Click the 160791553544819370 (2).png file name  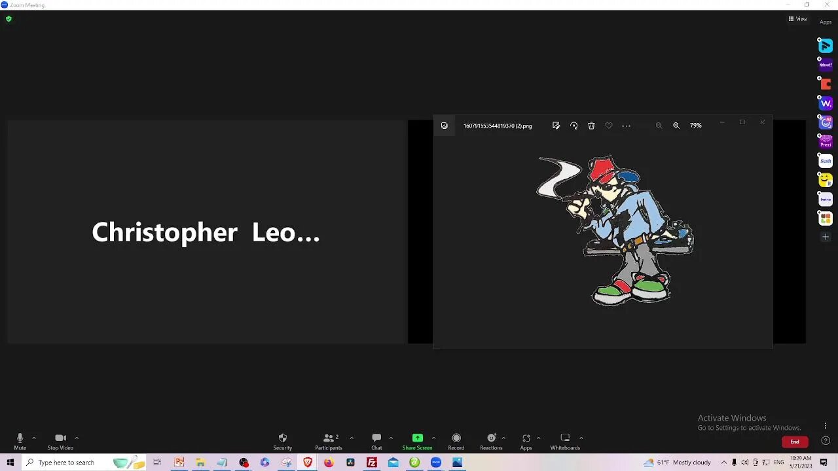(498, 126)
